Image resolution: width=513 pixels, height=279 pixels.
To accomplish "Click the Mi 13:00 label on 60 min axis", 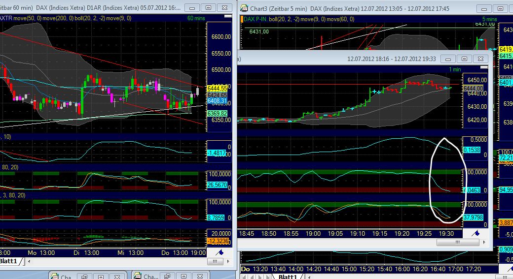I will [x=131, y=253].
